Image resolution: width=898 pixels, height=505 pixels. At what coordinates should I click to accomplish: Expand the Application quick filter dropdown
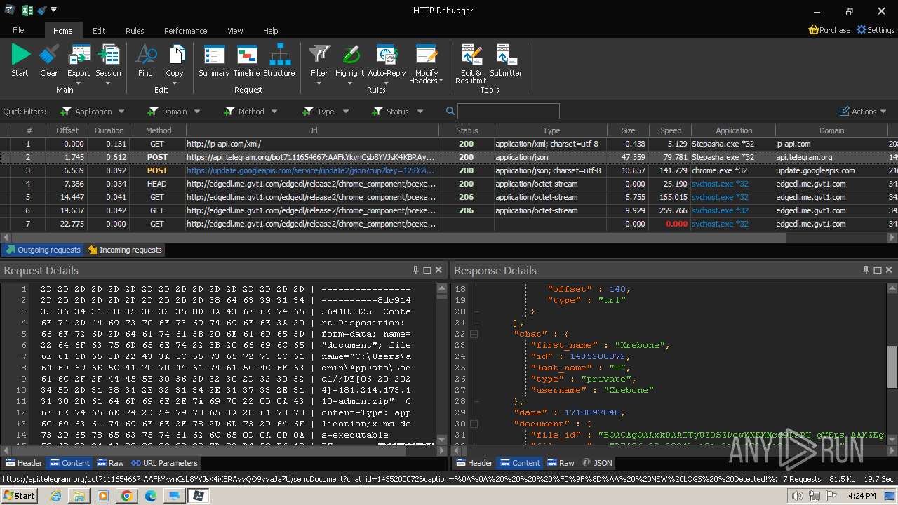click(x=121, y=112)
